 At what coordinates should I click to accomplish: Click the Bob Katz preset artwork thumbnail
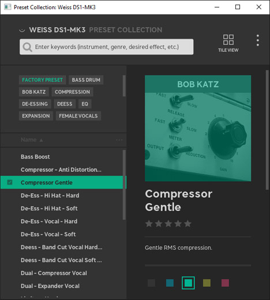click(198, 128)
